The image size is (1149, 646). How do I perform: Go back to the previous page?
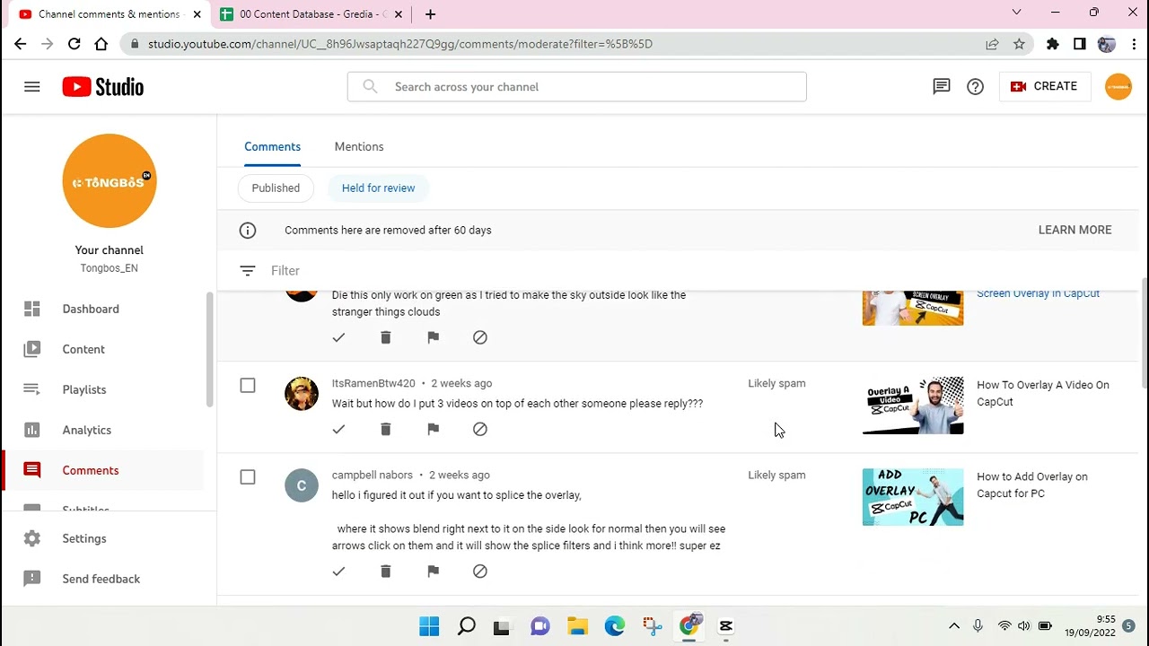pos(21,44)
